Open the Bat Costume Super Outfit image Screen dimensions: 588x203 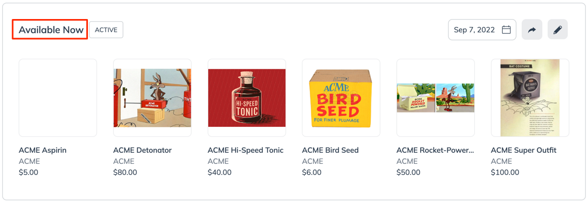tap(530, 98)
